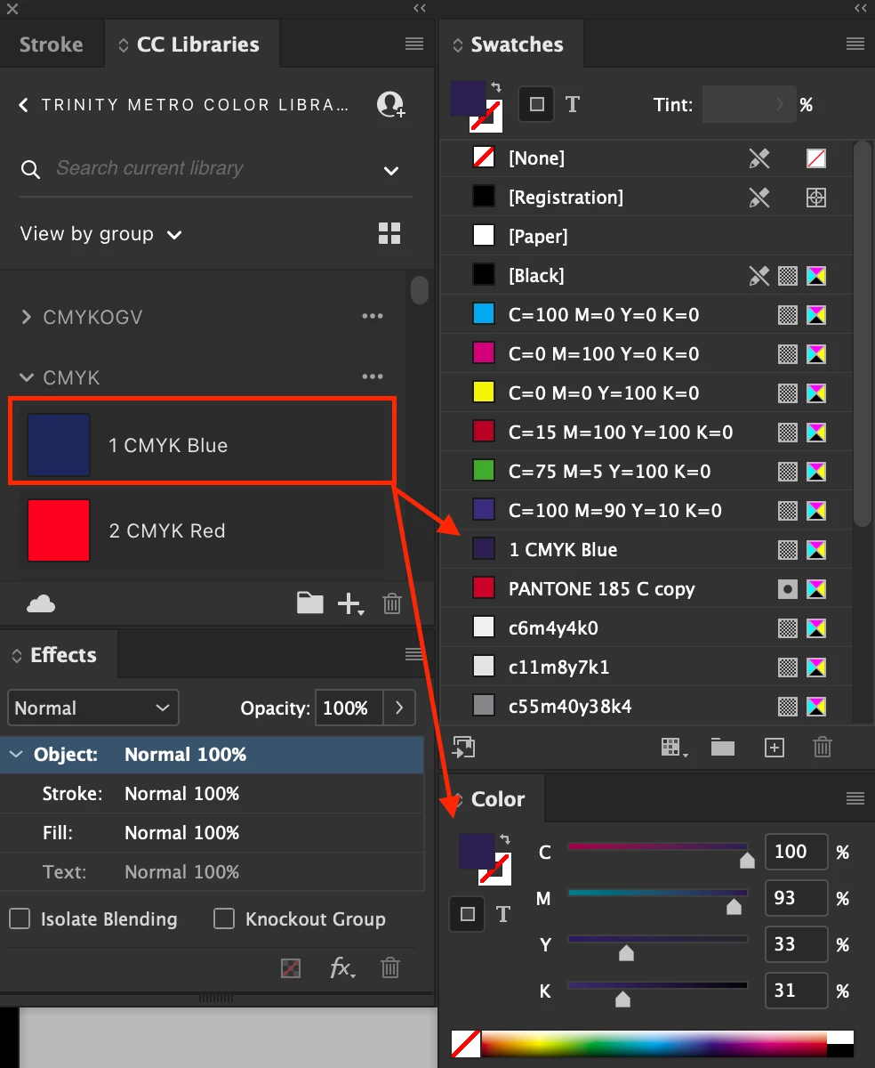Viewport: 875px width, 1068px height.
Task: Select Fill row in Effects list
Action: click(x=212, y=833)
